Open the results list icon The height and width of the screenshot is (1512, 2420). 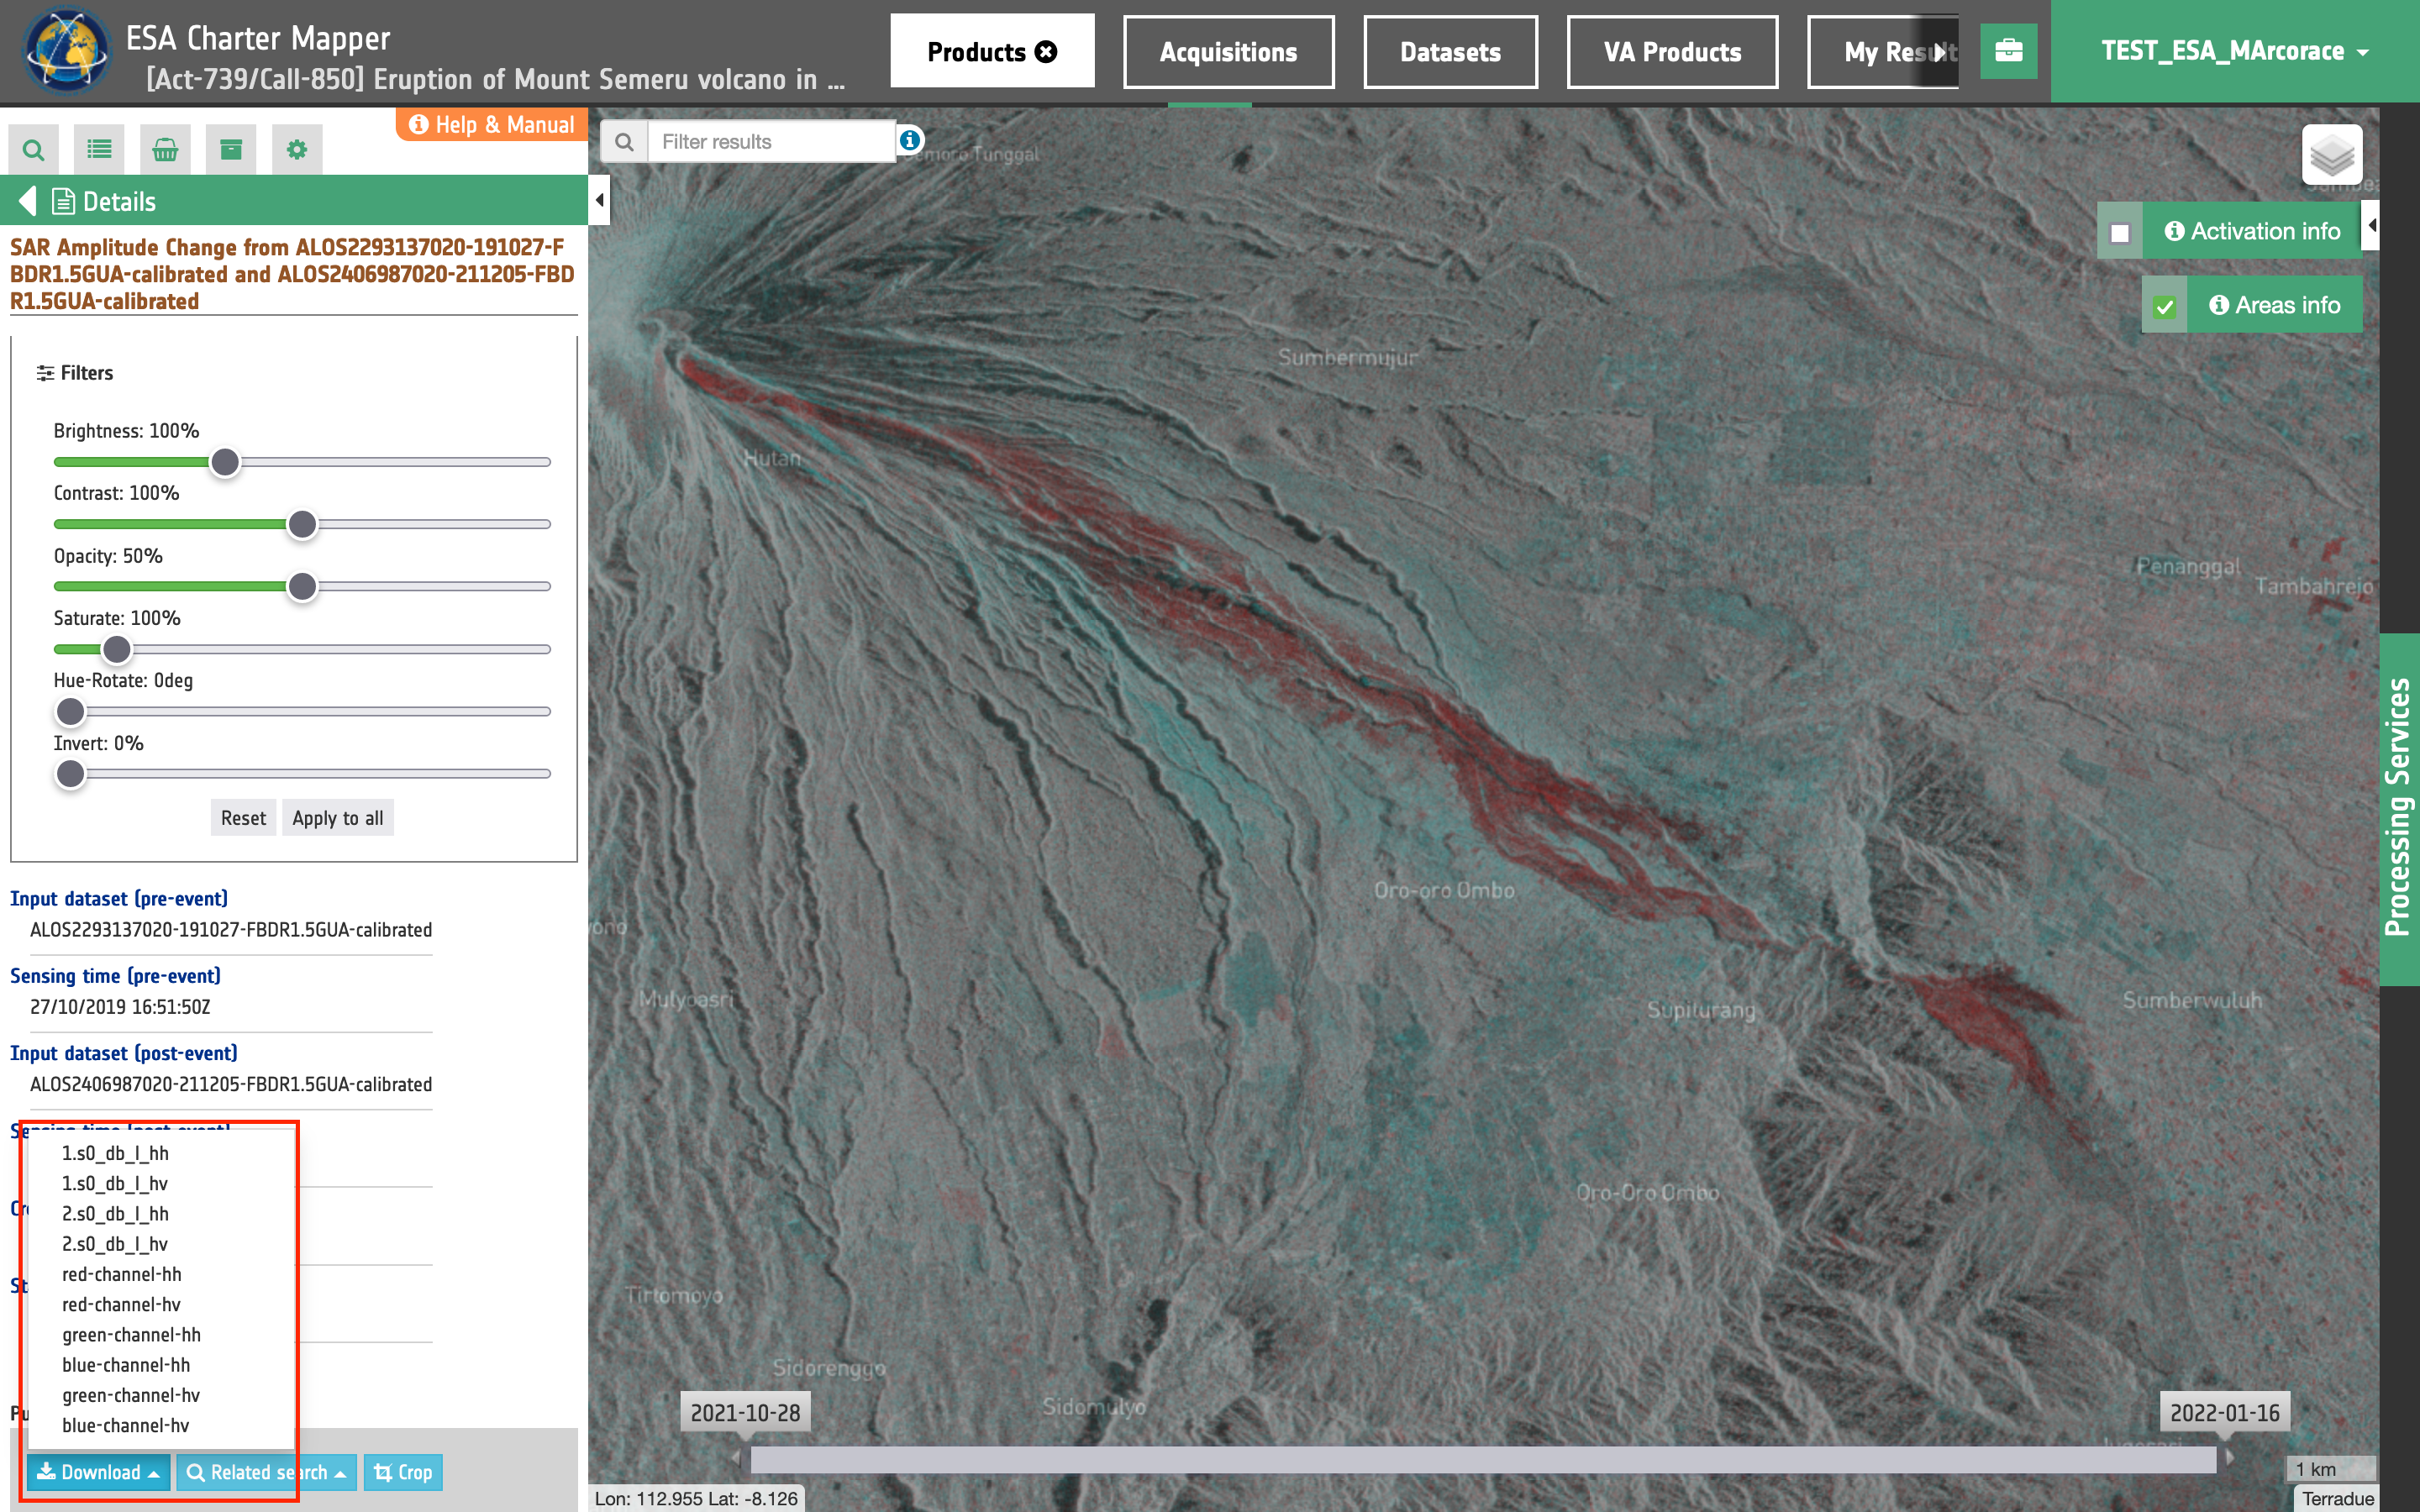(x=99, y=150)
